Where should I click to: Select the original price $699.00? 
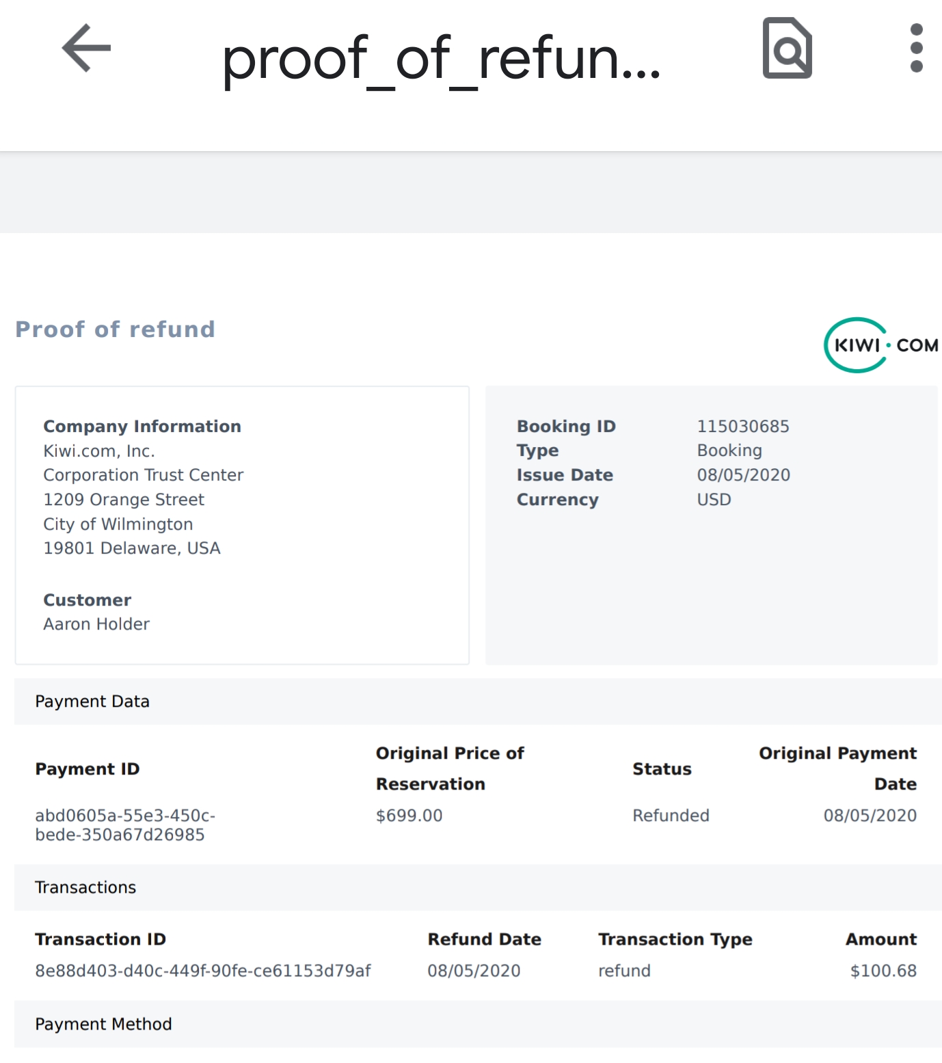[409, 816]
